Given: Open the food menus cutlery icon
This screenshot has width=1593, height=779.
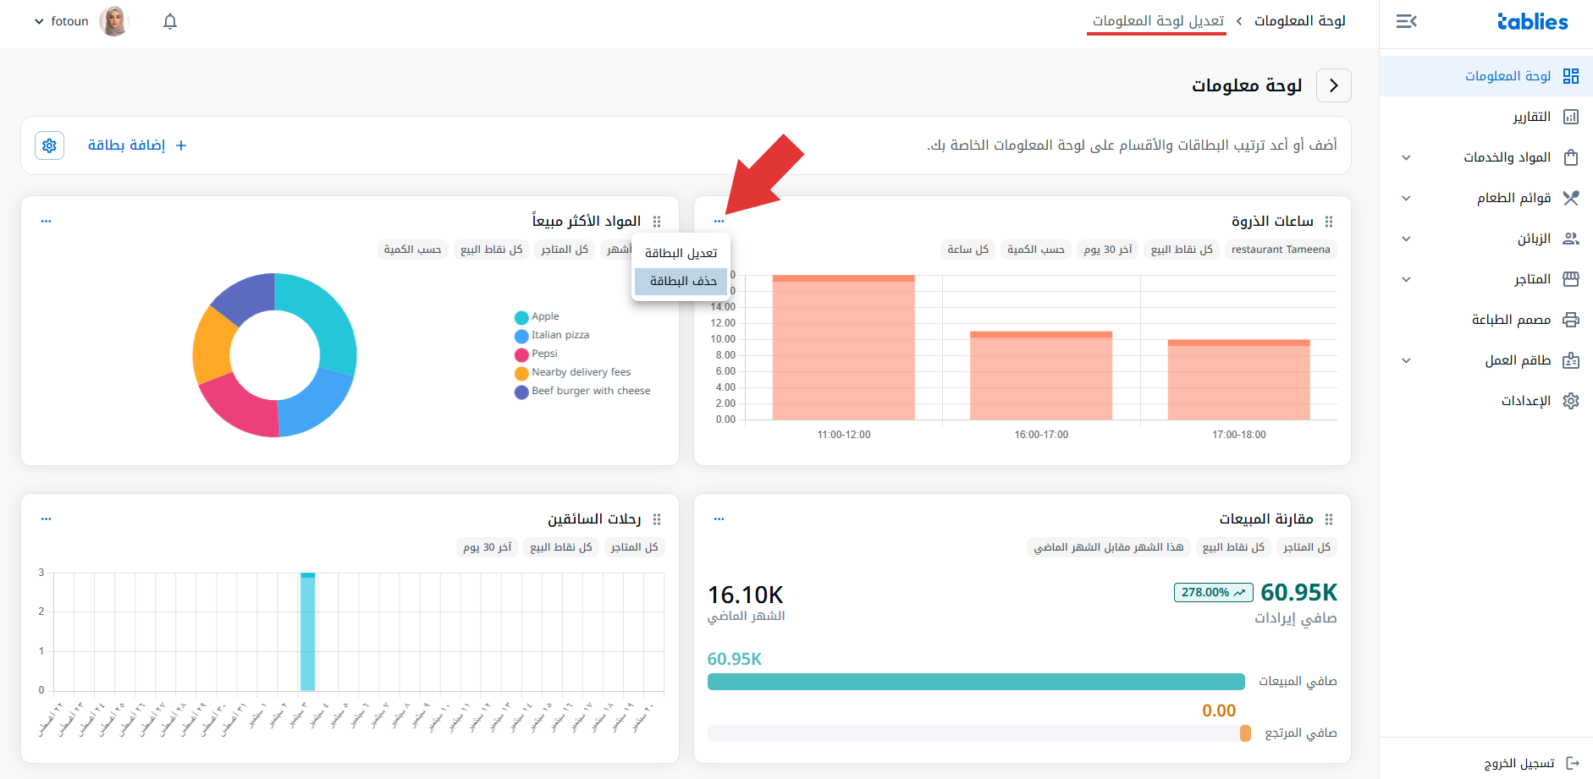Looking at the screenshot, I should click(x=1571, y=198).
